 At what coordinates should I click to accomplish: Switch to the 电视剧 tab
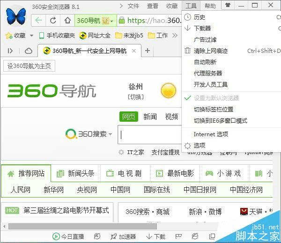(125, 173)
